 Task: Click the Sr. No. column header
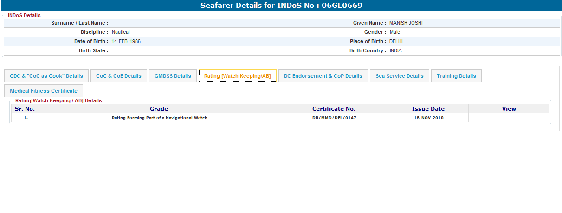tap(25, 109)
